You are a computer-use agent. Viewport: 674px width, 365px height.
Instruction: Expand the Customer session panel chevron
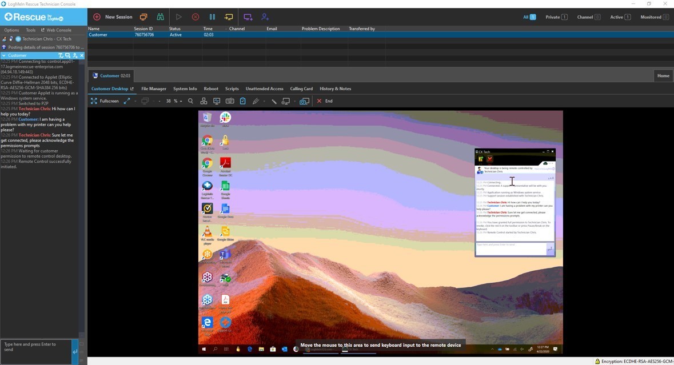4,55
